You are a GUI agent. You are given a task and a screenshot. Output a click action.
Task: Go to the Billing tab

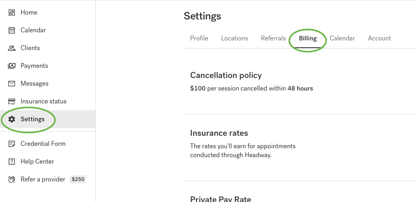(x=308, y=38)
